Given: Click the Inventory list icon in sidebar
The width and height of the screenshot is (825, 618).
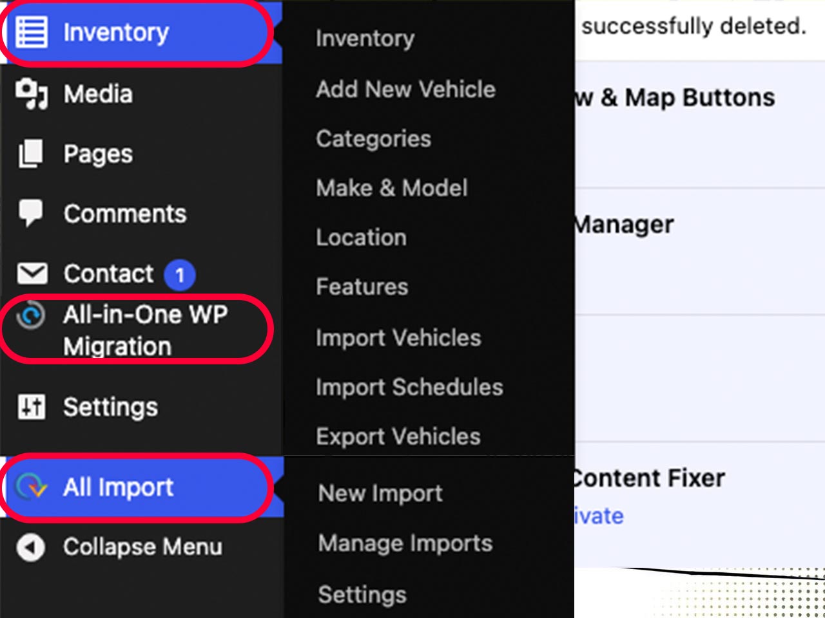Looking at the screenshot, I should (31, 32).
